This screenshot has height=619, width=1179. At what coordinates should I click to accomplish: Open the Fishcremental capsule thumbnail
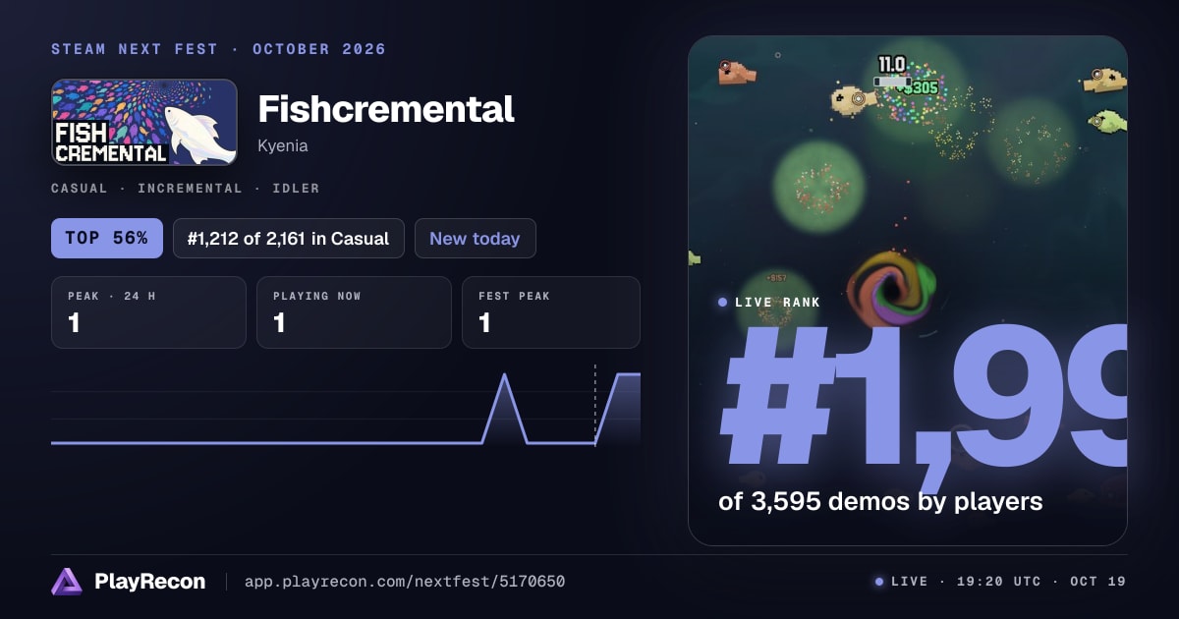(144, 122)
